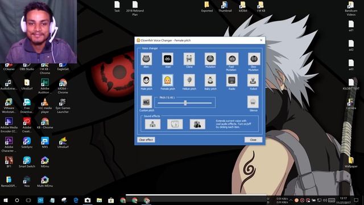The image size is (364, 205).
Task: Open the KILOBIT TEXT file
Action: (x=351, y=84)
